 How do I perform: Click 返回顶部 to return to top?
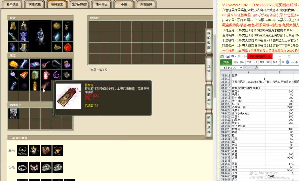(209, 125)
